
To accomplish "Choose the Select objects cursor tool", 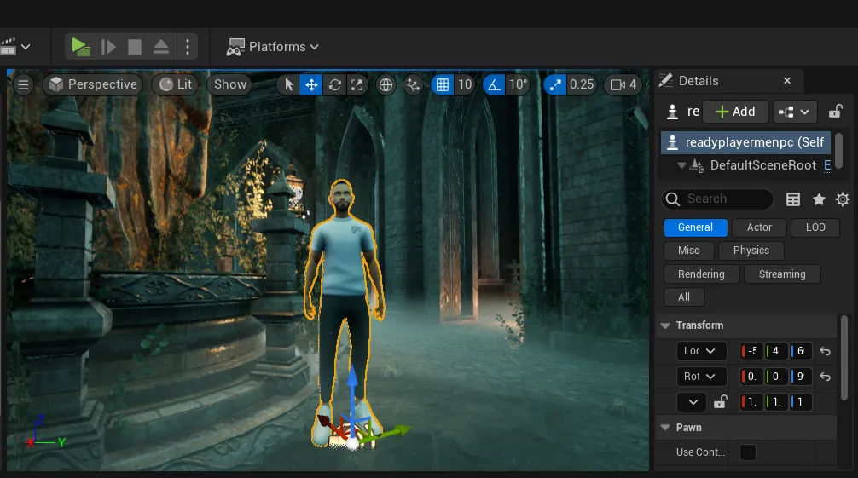I will coord(289,84).
